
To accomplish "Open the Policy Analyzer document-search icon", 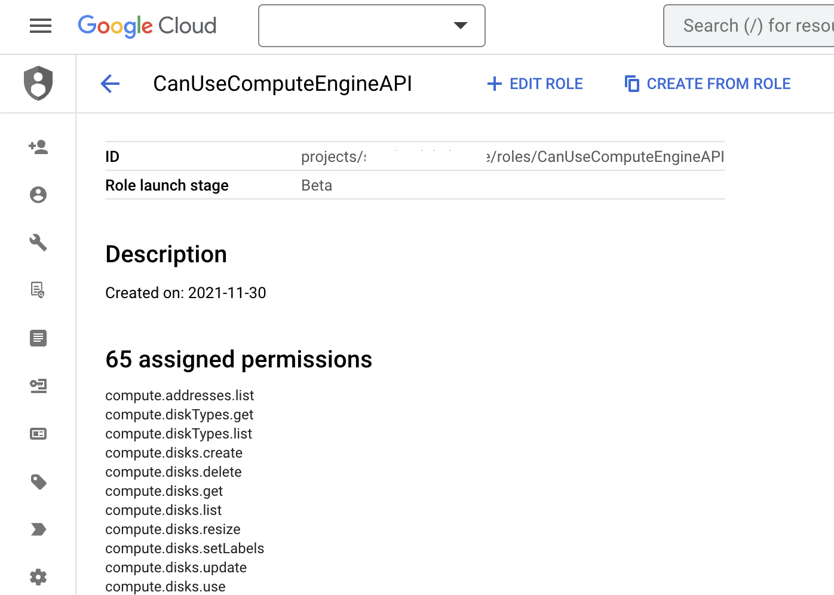I will tap(38, 290).
